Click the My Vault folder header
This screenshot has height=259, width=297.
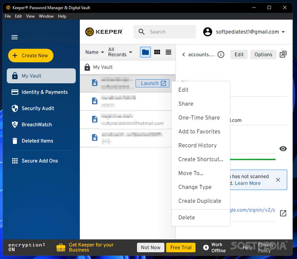pyautogui.click(x=128, y=67)
